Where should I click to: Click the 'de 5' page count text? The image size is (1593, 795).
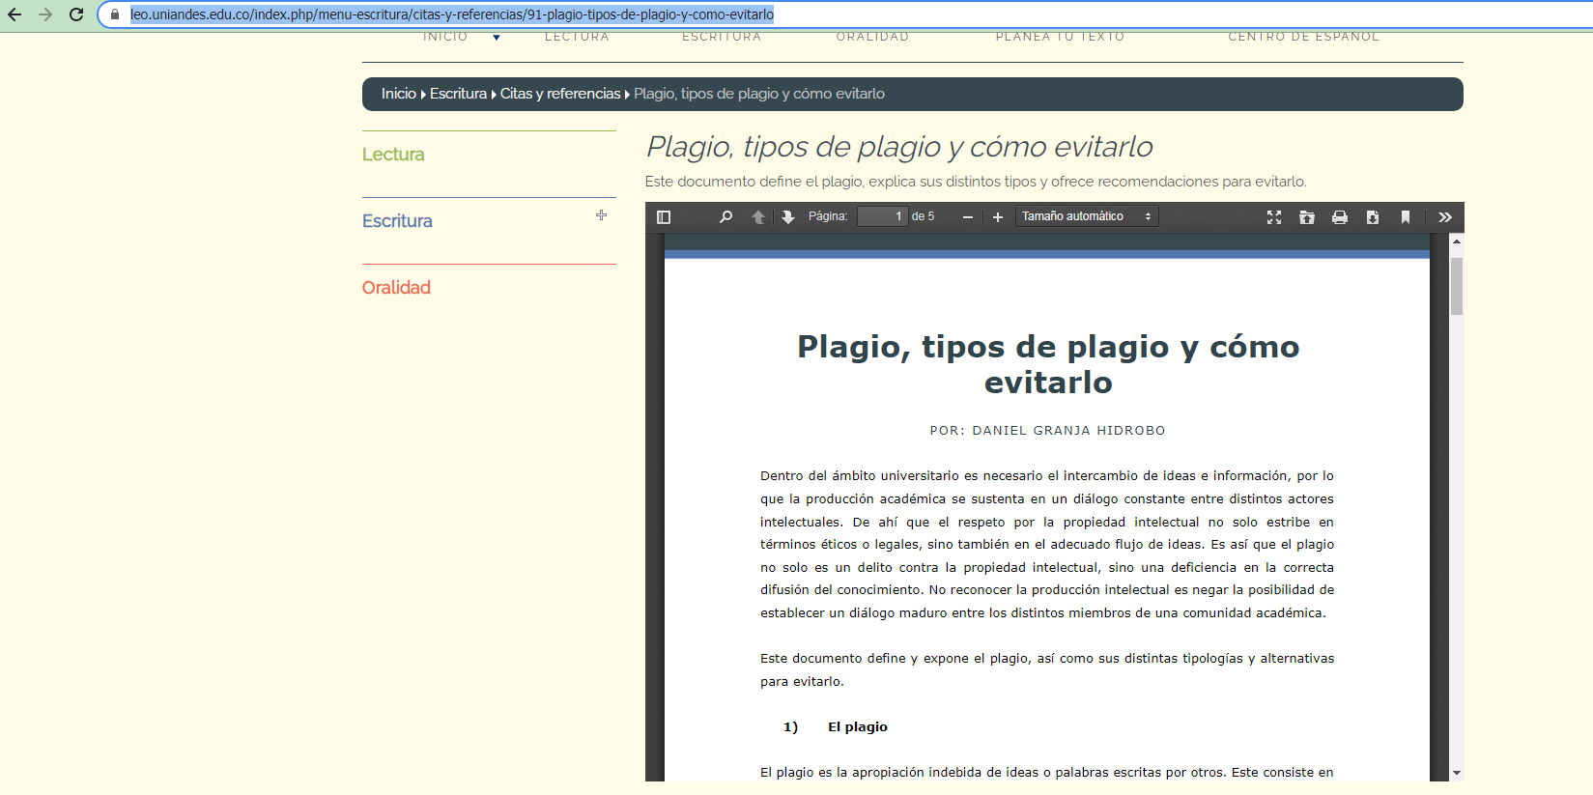[924, 216]
